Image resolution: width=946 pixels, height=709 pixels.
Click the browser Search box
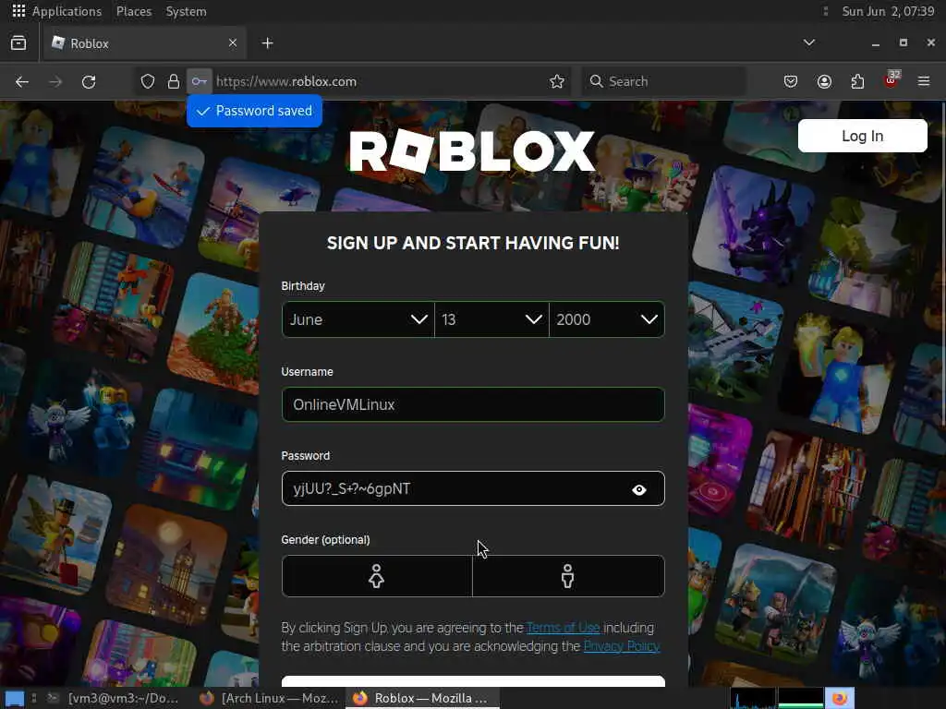pos(663,81)
